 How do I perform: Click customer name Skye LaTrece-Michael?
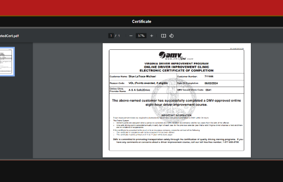pos(142,77)
